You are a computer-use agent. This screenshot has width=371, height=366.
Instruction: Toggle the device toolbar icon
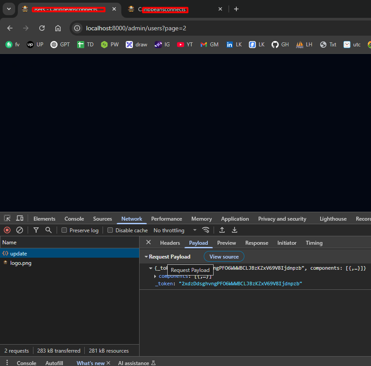coord(20,218)
